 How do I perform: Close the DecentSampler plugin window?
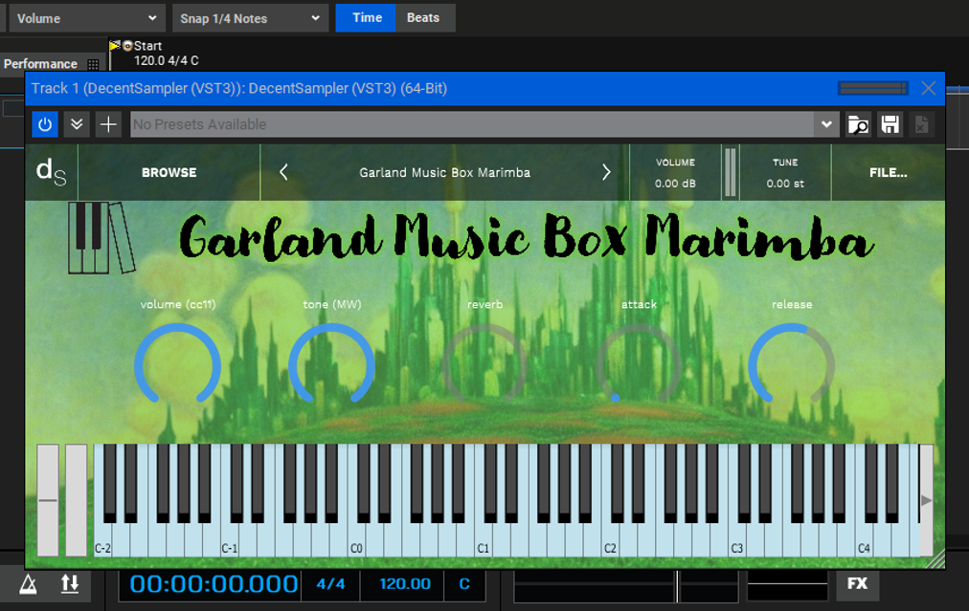(x=928, y=88)
